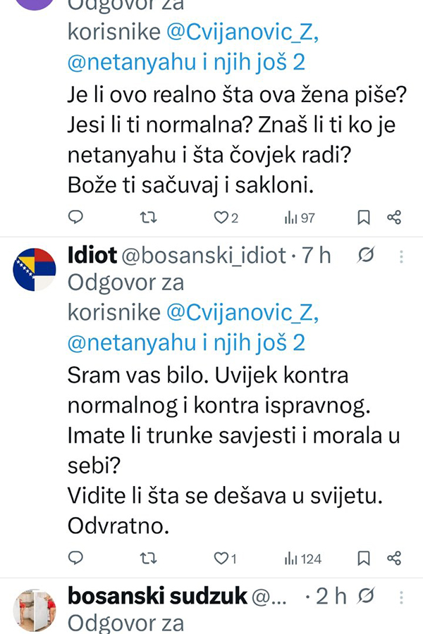The width and height of the screenshot is (423, 634).
Task: Like the tweet with 2 likes
Action: point(221,218)
